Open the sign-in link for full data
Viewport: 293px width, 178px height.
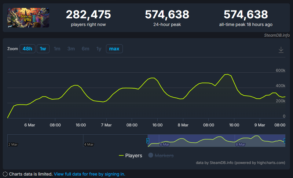coord(90,174)
